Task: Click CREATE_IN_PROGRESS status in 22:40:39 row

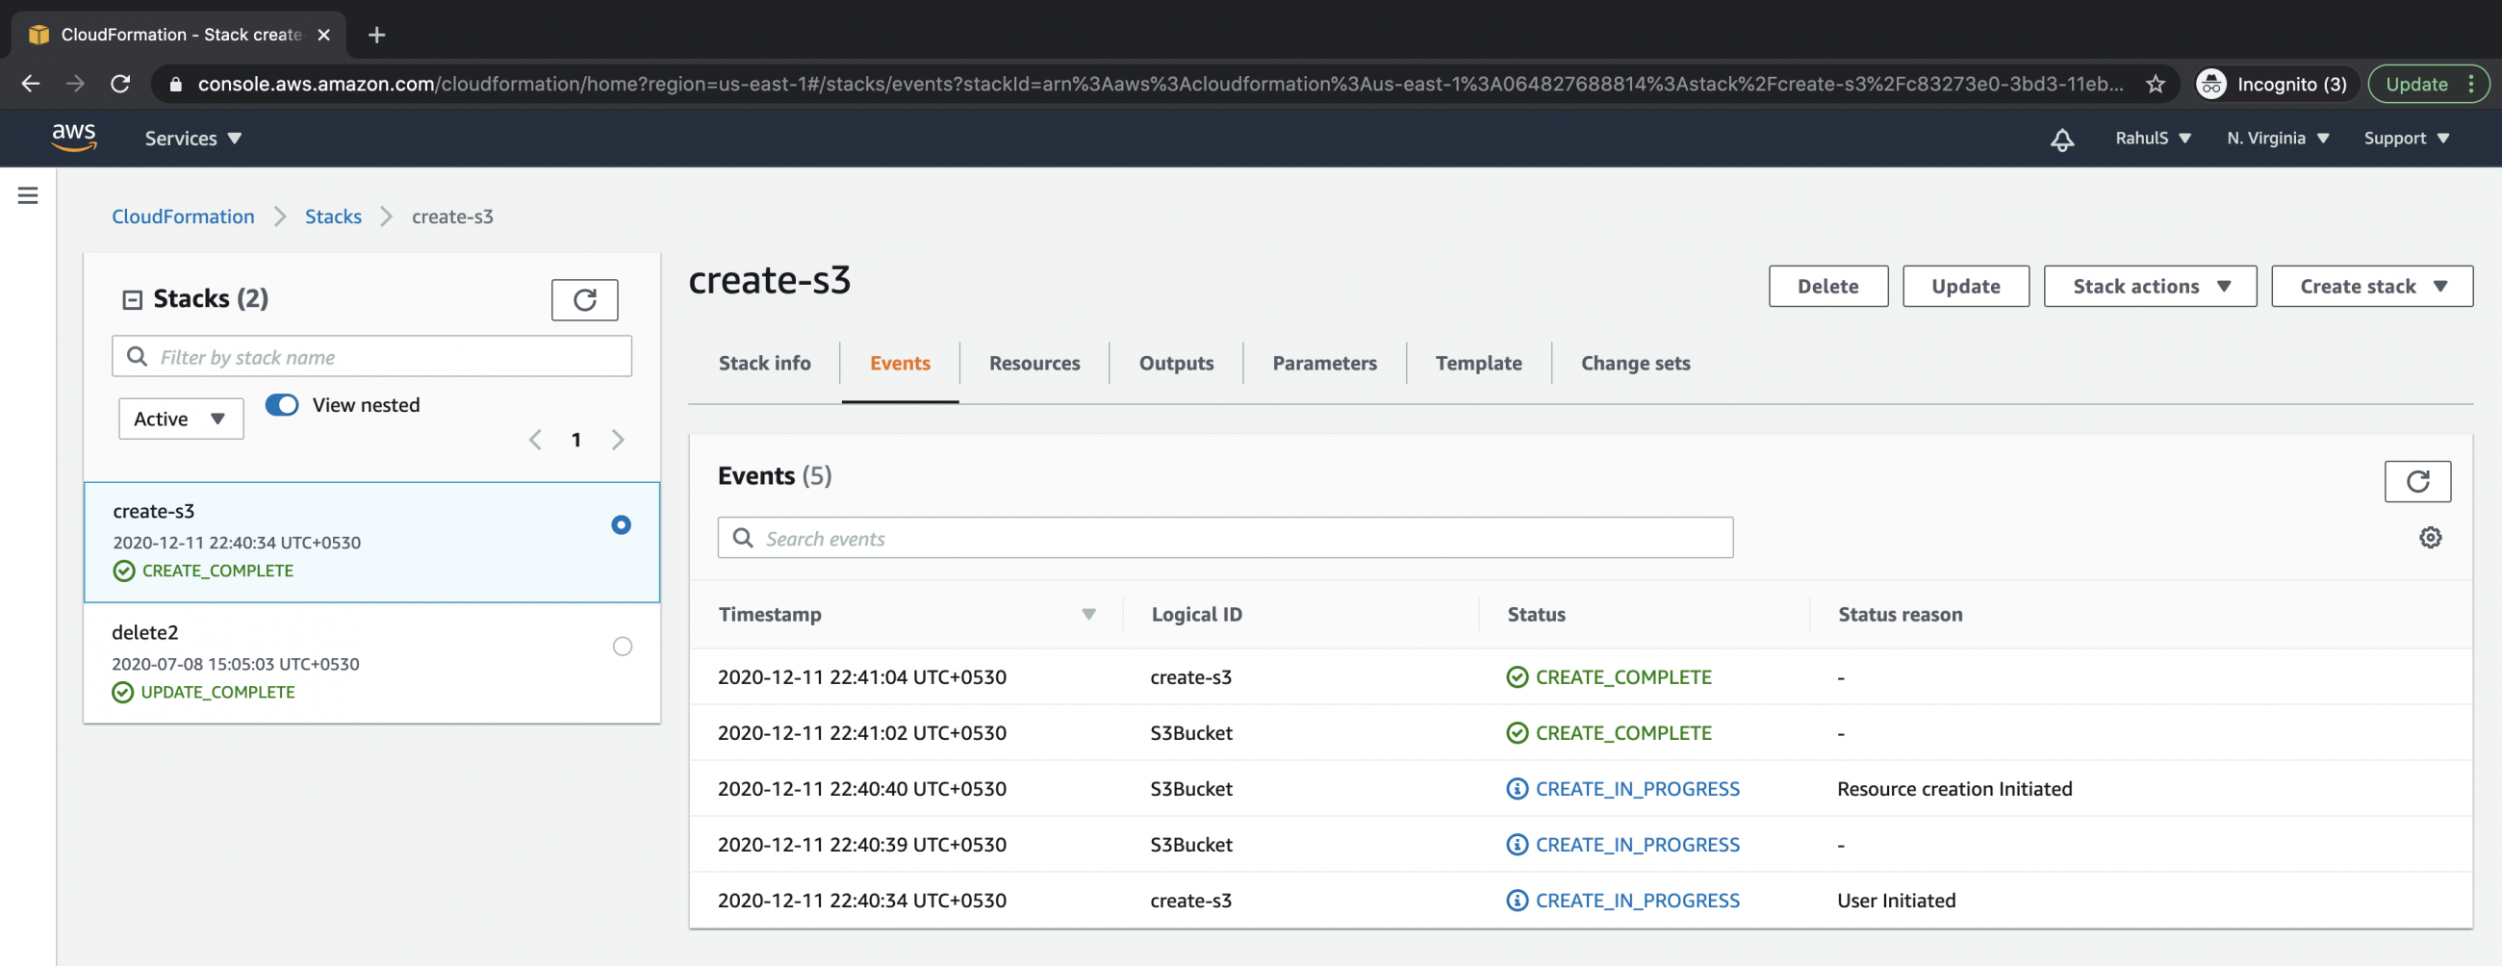Action: point(1623,845)
